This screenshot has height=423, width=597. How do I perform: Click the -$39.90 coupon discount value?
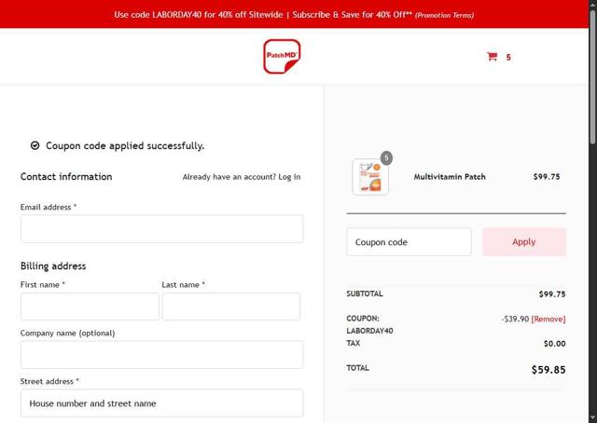(515, 319)
